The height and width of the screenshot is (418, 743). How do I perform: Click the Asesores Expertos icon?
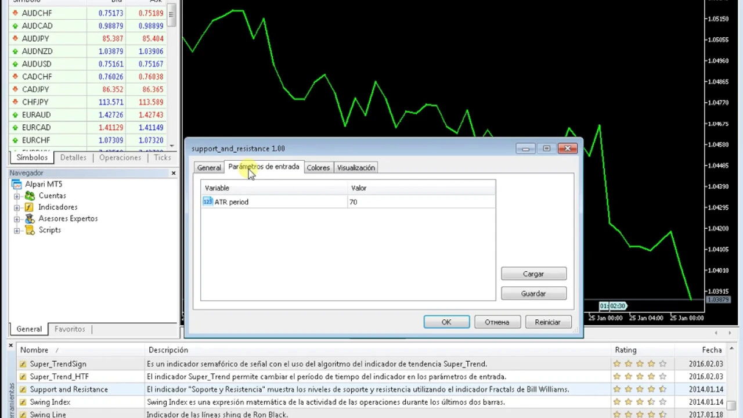[x=30, y=219]
